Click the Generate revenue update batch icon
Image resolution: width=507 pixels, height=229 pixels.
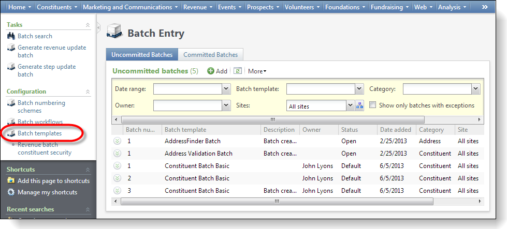[11, 48]
